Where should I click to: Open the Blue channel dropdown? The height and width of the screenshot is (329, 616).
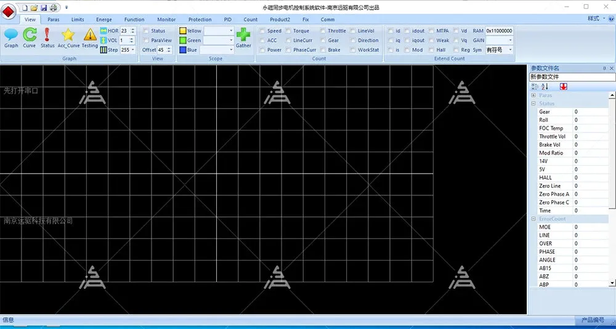tap(231, 50)
